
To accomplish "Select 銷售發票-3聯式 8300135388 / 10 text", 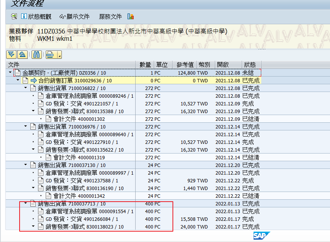I will pos(85,112).
